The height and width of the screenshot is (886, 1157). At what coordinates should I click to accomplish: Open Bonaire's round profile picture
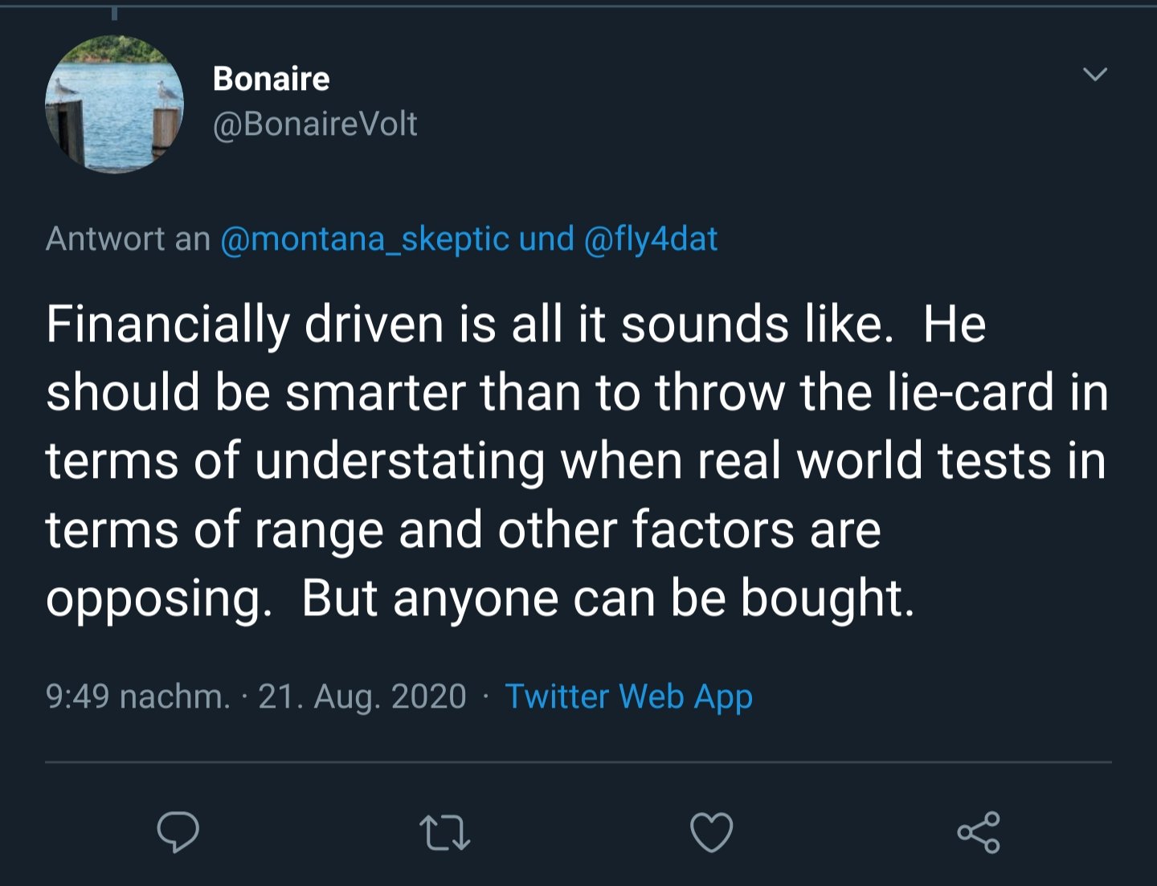(114, 104)
